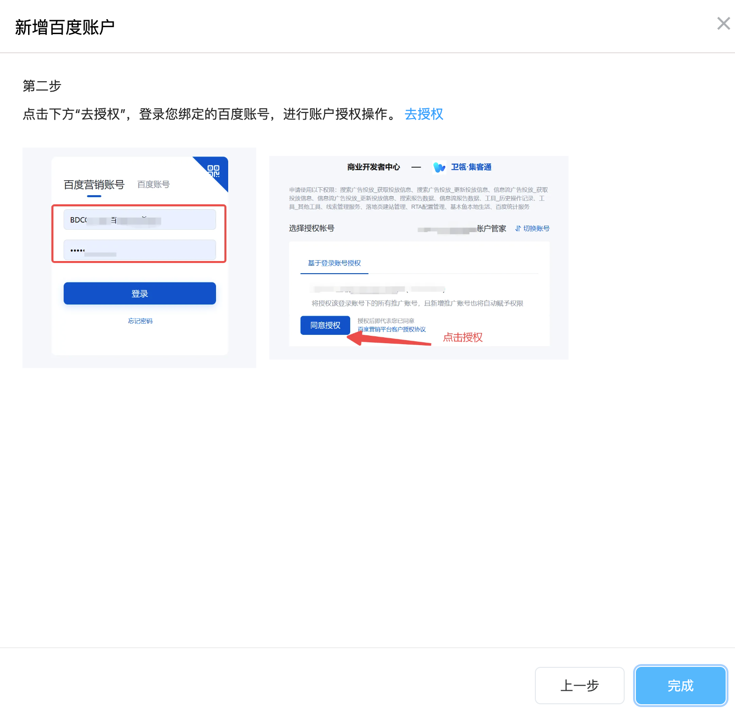The width and height of the screenshot is (735, 722).
Task: Open the authorization tutorial screenshot
Action: click(419, 258)
